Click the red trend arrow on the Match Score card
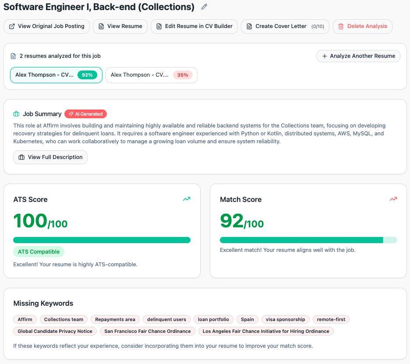 [393, 199]
